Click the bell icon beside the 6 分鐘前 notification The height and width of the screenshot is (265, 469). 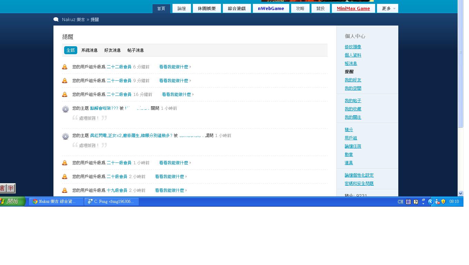pyautogui.click(x=64, y=67)
